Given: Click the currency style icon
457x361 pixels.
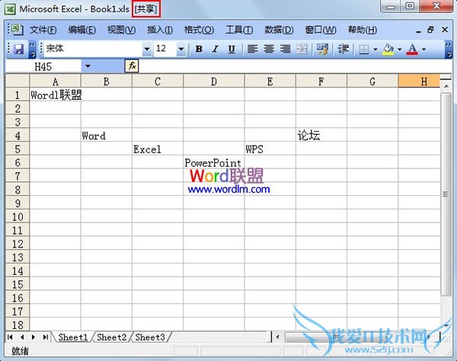Looking at the screenshot, I should [322, 49].
